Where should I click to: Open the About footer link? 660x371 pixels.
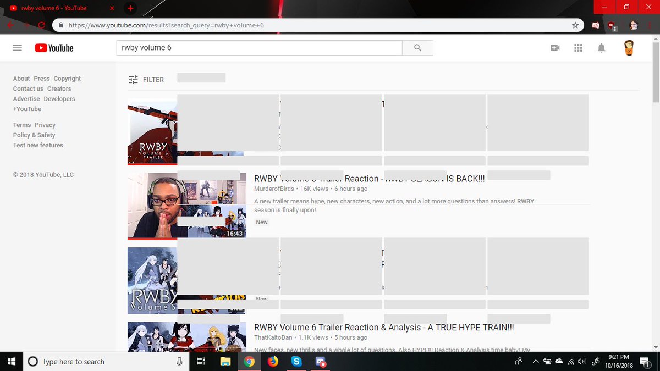21,79
